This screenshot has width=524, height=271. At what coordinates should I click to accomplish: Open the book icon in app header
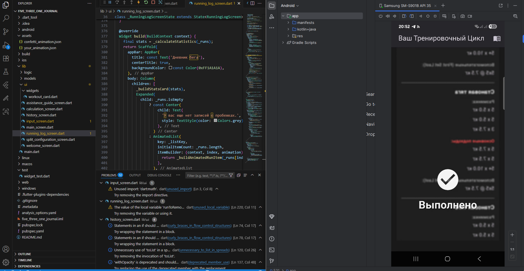point(497,38)
